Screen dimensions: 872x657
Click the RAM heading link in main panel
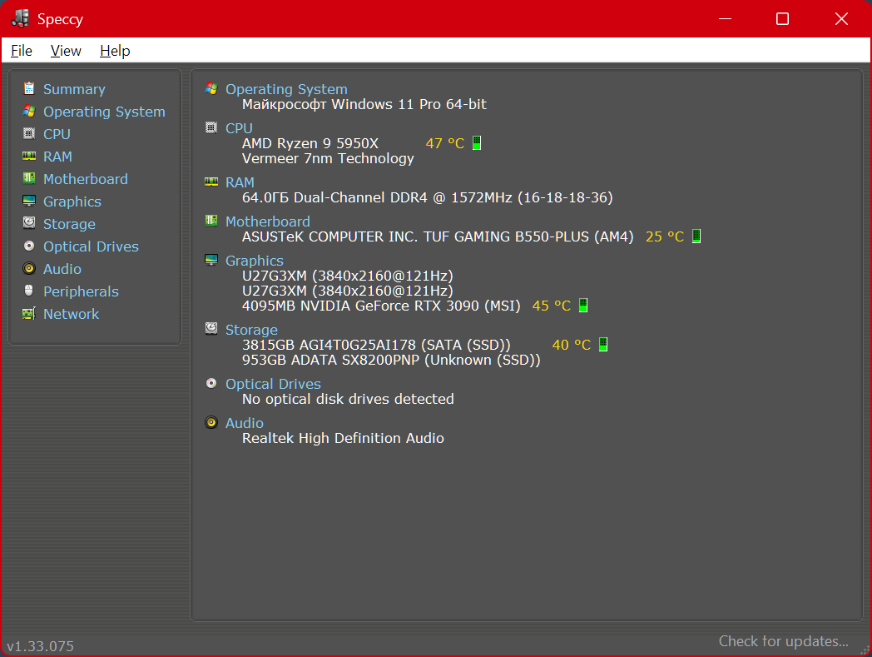[x=240, y=182]
